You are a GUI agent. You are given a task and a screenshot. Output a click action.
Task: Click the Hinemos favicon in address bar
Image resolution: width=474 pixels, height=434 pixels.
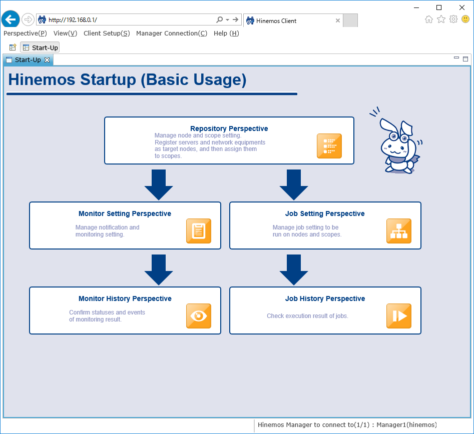(x=42, y=20)
